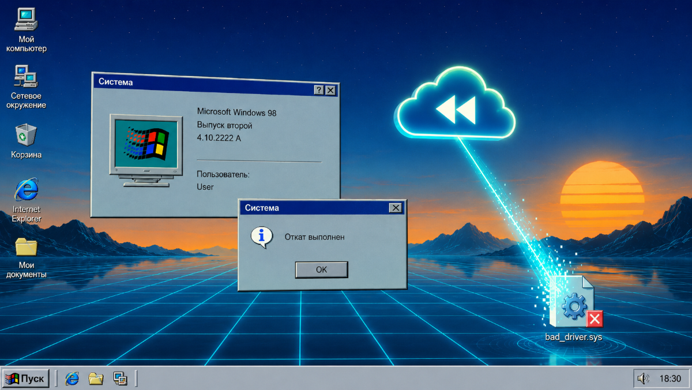
Task: Click the info icon in the message dialog
Action: pyautogui.click(x=261, y=237)
